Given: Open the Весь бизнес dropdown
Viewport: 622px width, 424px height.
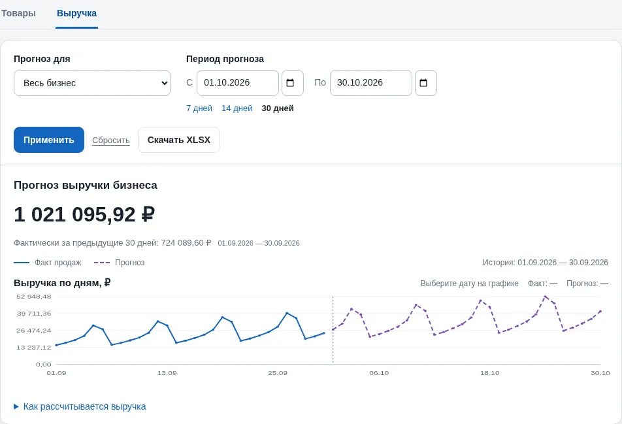Looking at the screenshot, I should (x=92, y=83).
